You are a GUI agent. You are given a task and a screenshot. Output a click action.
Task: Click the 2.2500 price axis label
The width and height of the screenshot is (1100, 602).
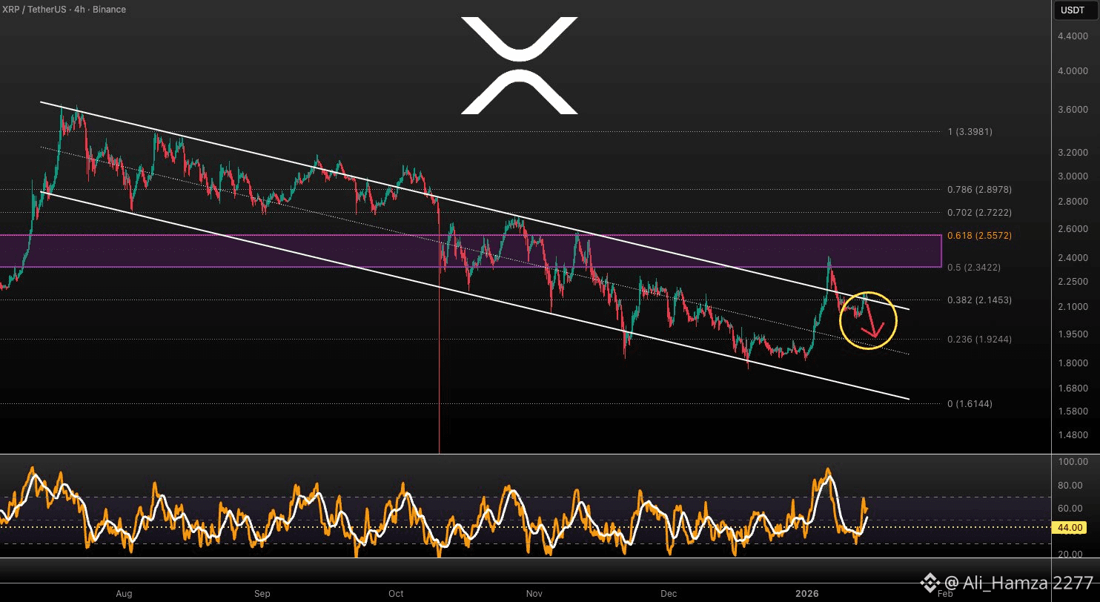coord(1073,282)
